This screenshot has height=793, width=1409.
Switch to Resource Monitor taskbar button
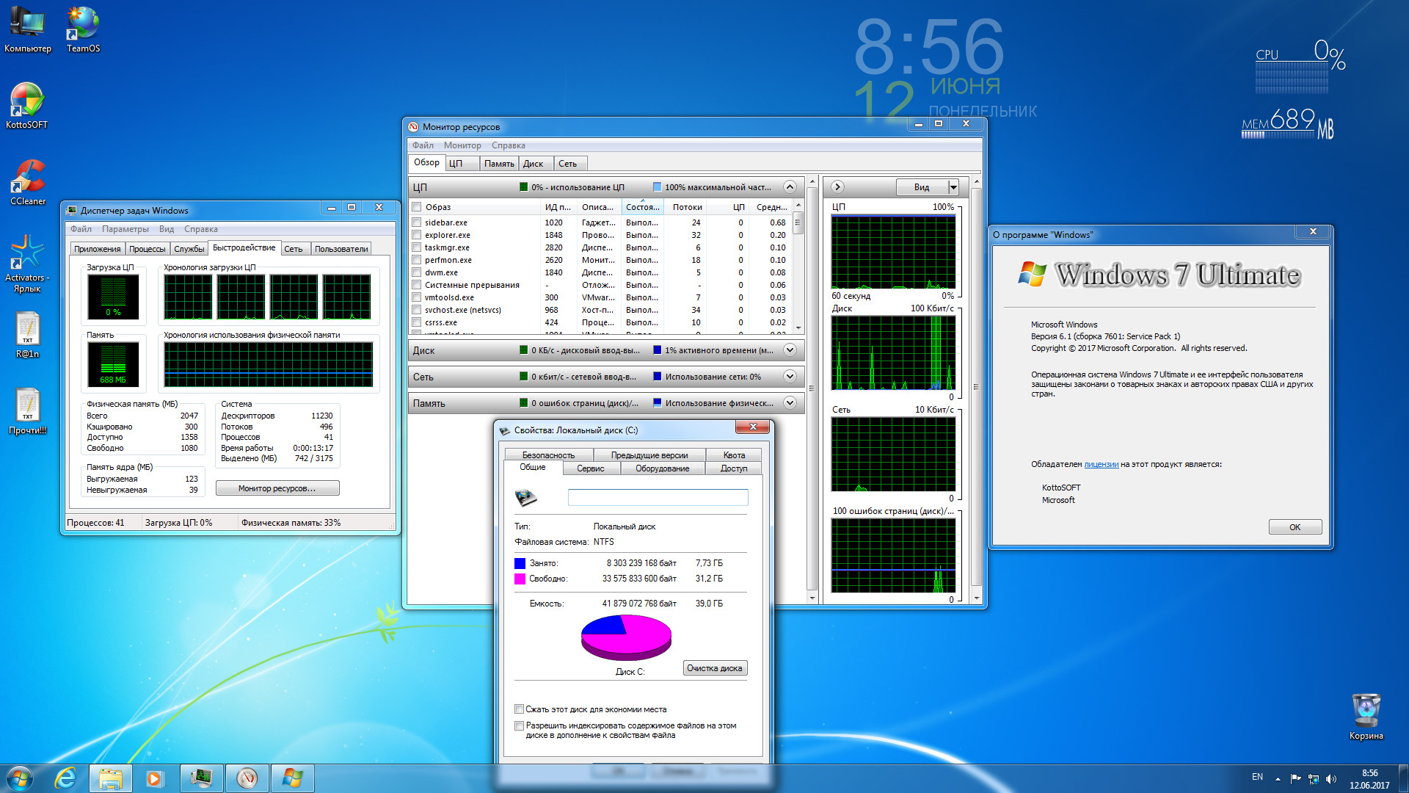click(247, 778)
